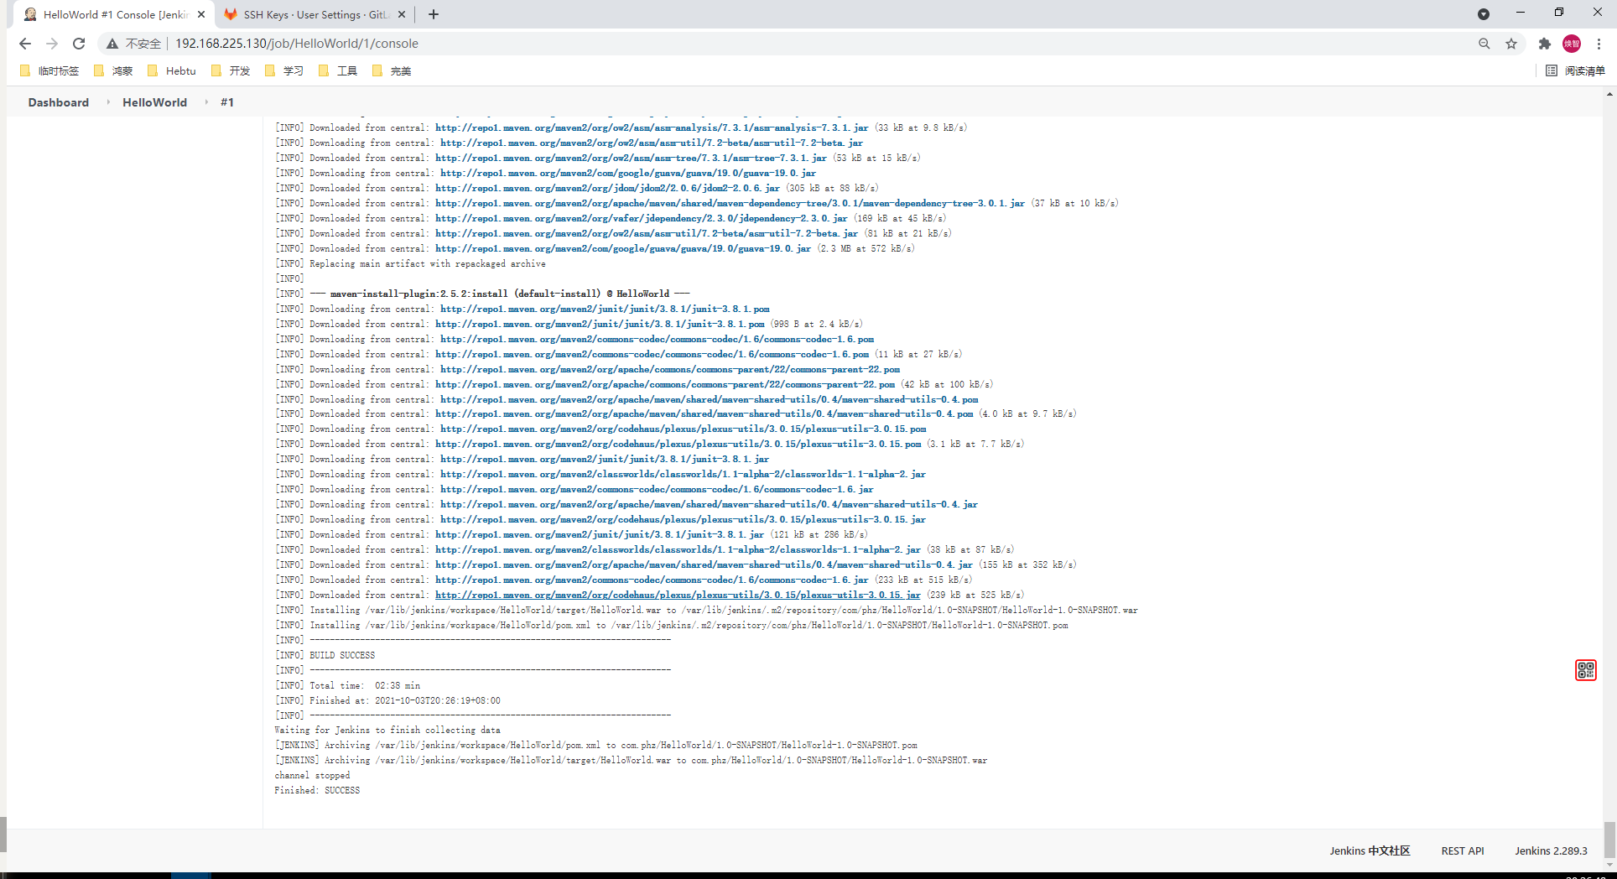Open Chrome three-dot menu
Screen dimensions: 1617x879
(x=1599, y=44)
